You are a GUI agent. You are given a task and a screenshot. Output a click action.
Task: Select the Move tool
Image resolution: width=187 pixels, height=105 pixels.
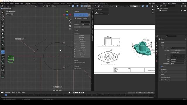[3, 20]
